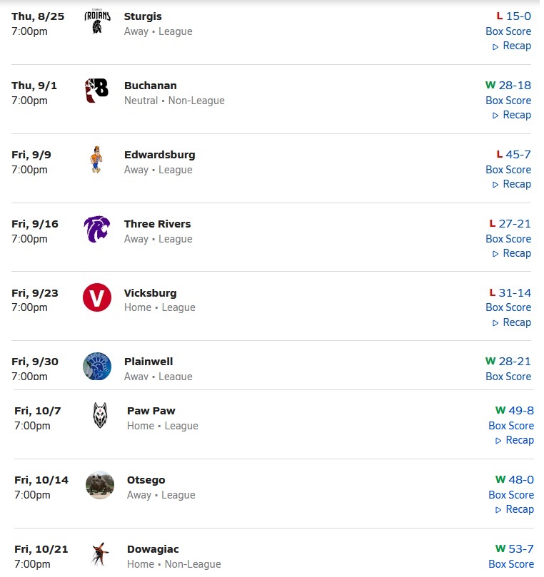The image size is (544, 577).
Task: Click the Three Rivers wildcat logo
Action: 97,229
